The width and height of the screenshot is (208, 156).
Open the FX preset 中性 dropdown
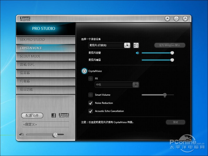(136, 85)
